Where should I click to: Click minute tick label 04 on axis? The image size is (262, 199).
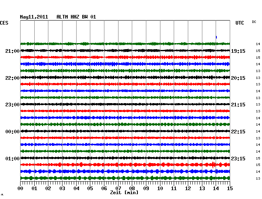pos(76,189)
